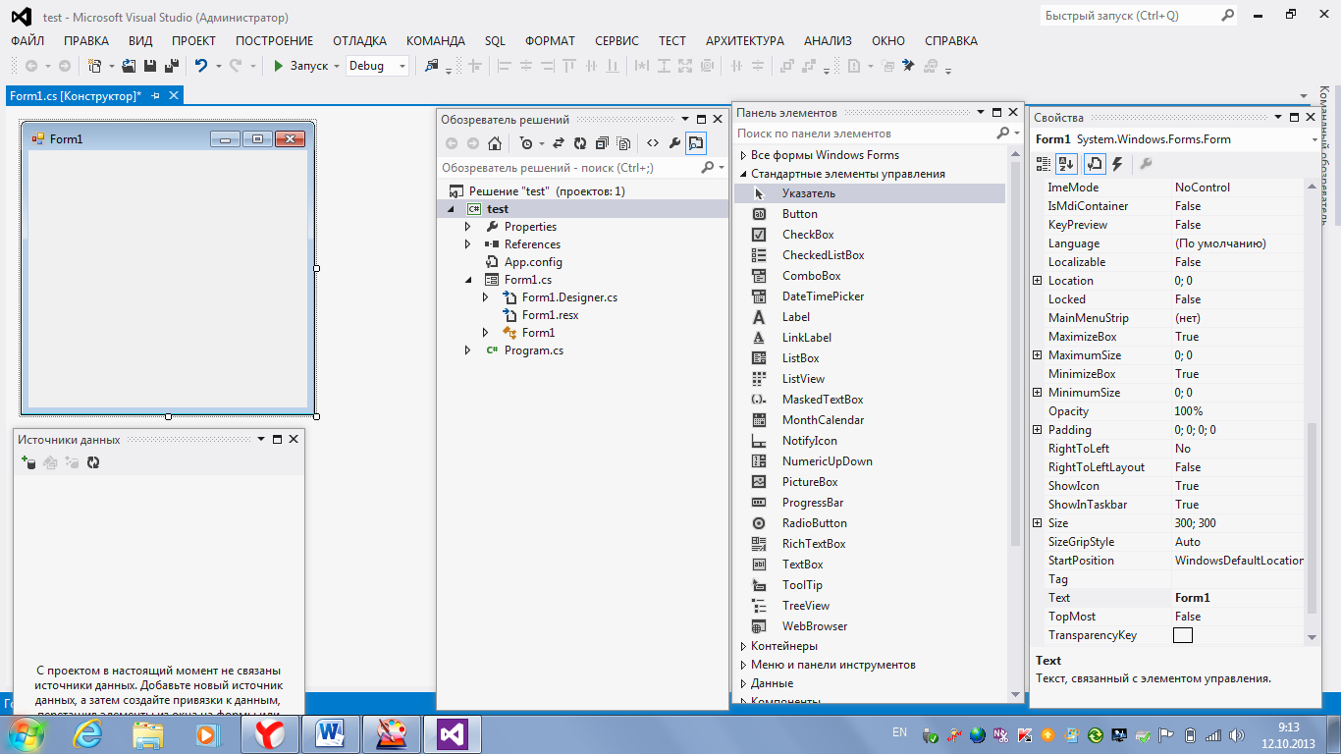Expand References node in Solution Explorer
The width and height of the screenshot is (1341, 754).
click(x=468, y=244)
